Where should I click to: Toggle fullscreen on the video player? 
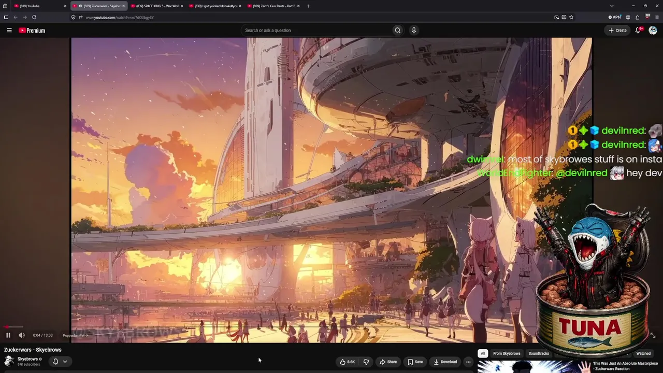[653, 335]
